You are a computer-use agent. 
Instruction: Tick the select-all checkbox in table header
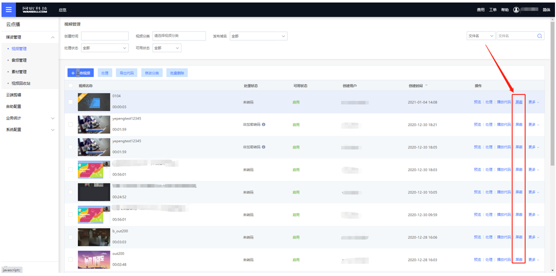[x=70, y=85]
